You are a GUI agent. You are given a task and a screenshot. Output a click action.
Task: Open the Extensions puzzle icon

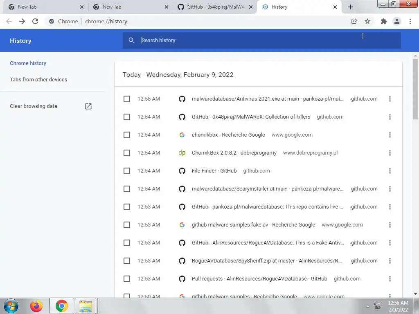click(x=384, y=21)
